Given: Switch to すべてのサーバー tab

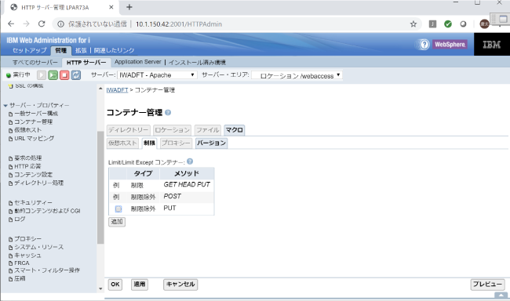Looking at the screenshot, I should tap(35, 62).
